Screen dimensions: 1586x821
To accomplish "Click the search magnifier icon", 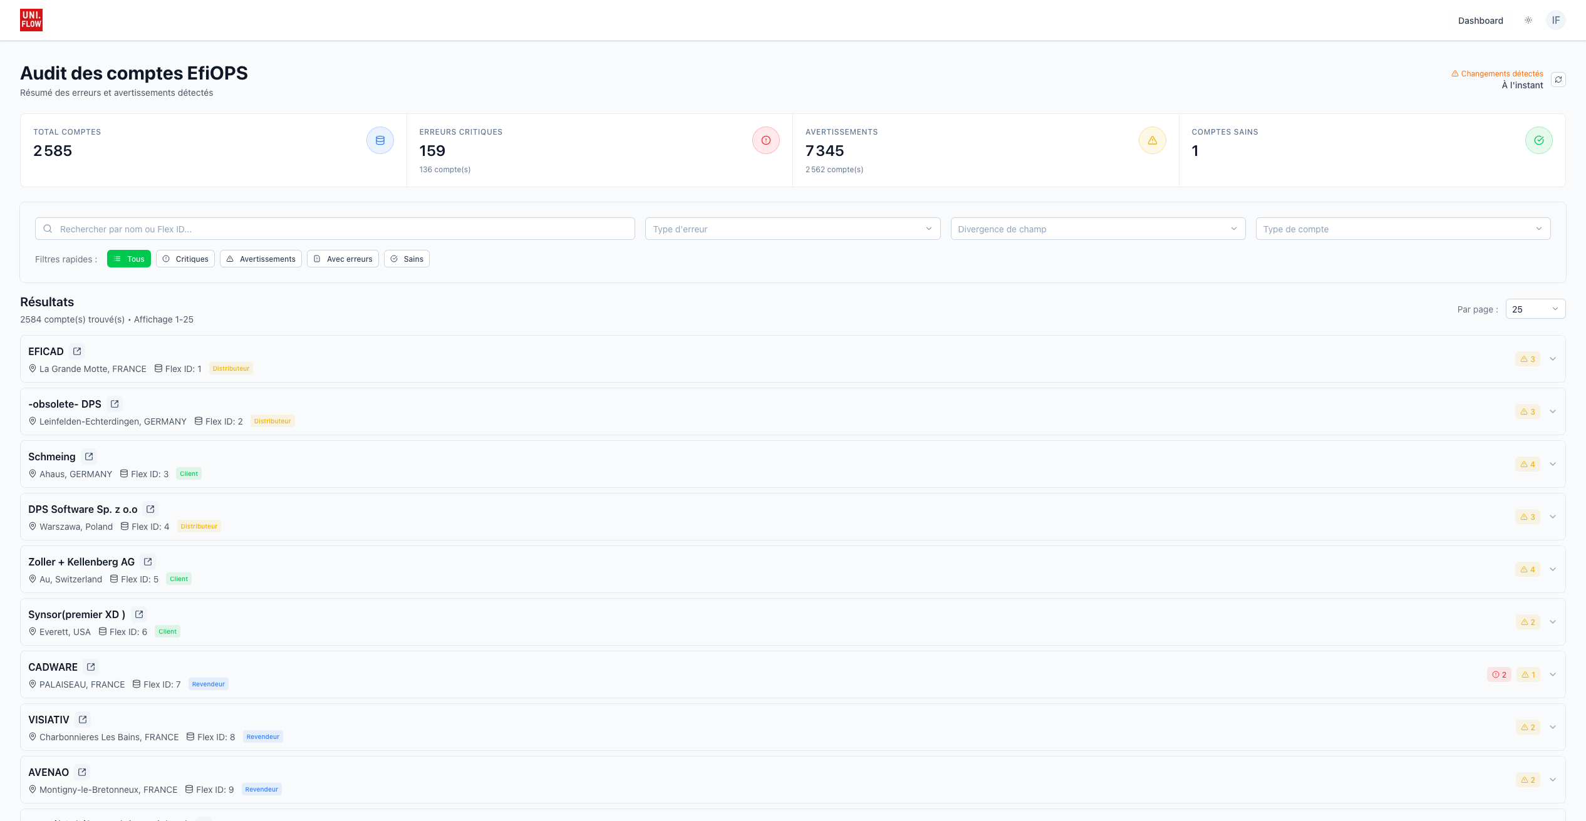I will (48, 229).
